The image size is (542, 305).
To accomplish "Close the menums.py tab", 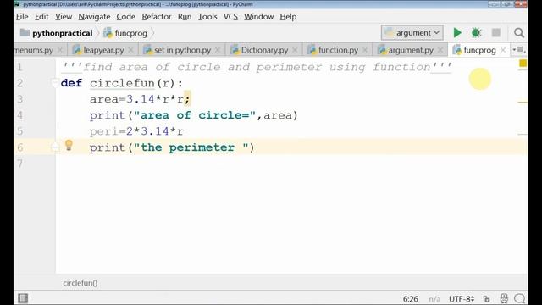I will click(59, 50).
